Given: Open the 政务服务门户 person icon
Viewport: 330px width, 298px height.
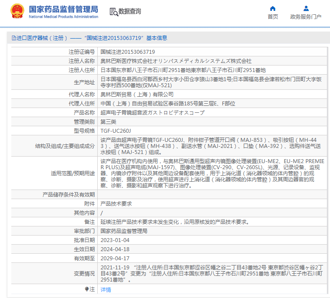Looking at the screenshot, I should tap(306, 8).
